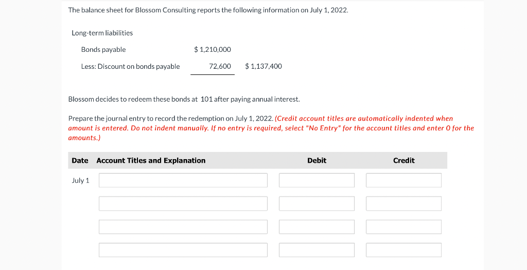The width and height of the screenshot is (527, 270).
Task: Click the third row Credit amount field
Action: click(403, 227)
